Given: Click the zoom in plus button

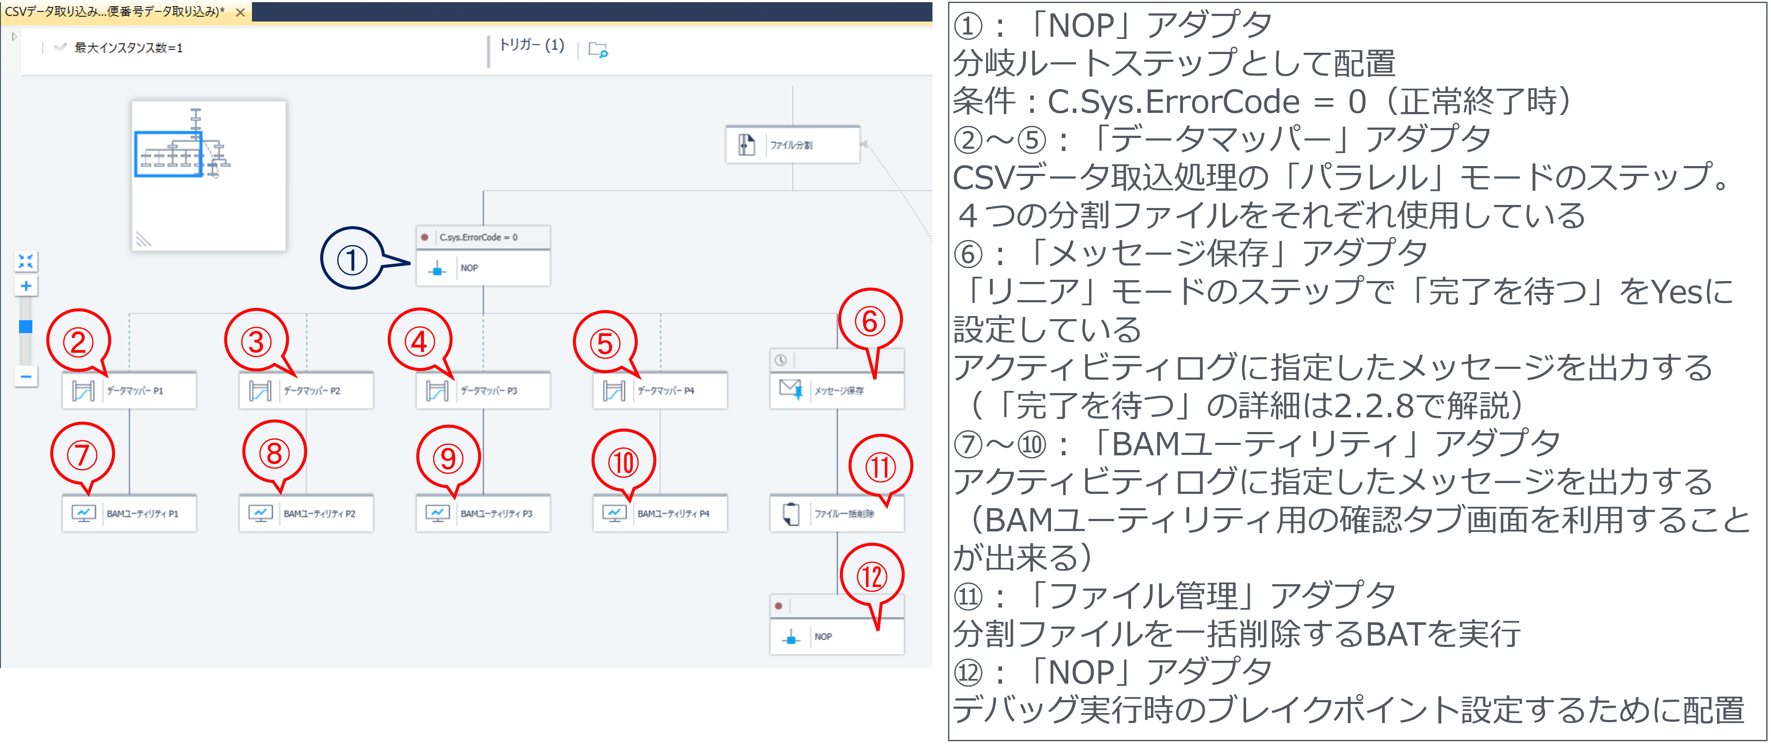Looking at the screenshot, I should (x=26, y=286).
